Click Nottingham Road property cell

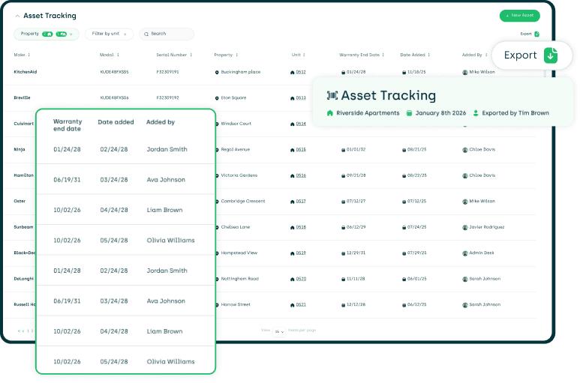click(239, 279)
